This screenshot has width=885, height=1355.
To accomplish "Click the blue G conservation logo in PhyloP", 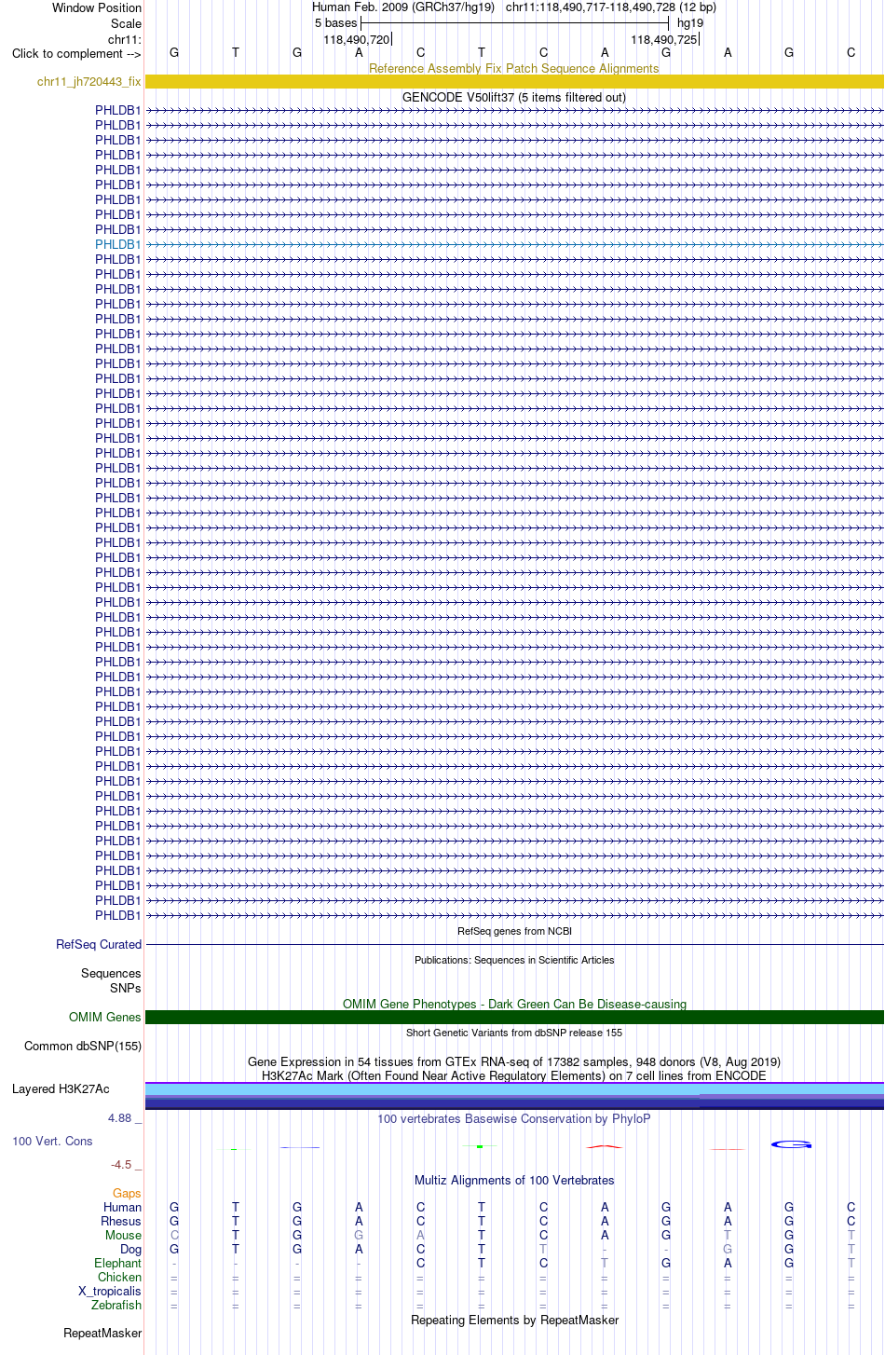I will pos(791,1143).
